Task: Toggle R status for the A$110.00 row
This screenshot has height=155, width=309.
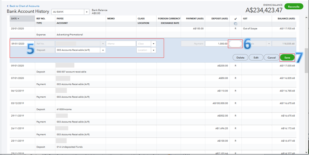Action: (235, 91)
